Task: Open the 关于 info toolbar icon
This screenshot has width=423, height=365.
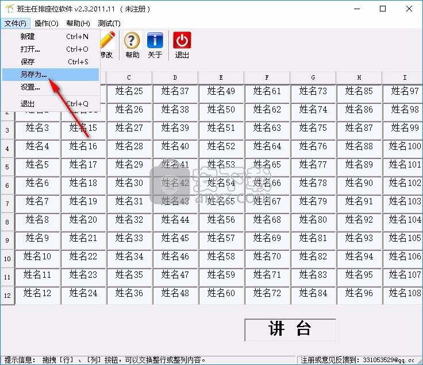Action: click(155, 45)
